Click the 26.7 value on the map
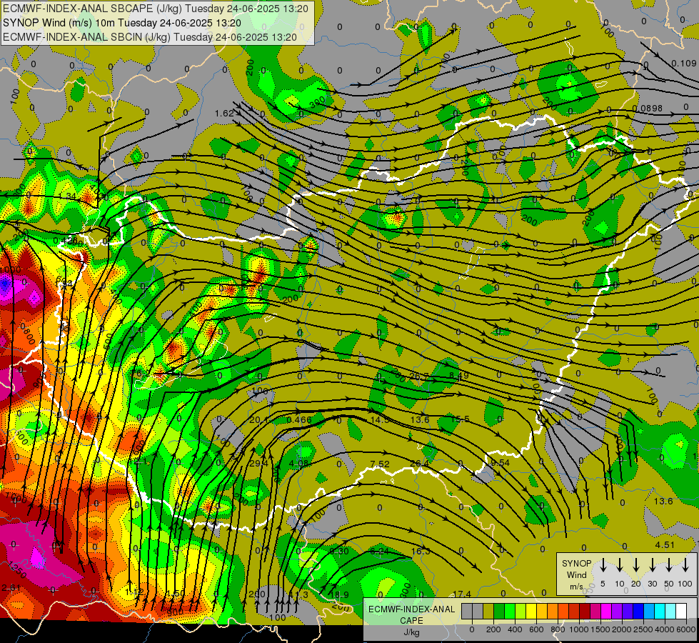Screen dimensions: 699x643 pos(418,377)
